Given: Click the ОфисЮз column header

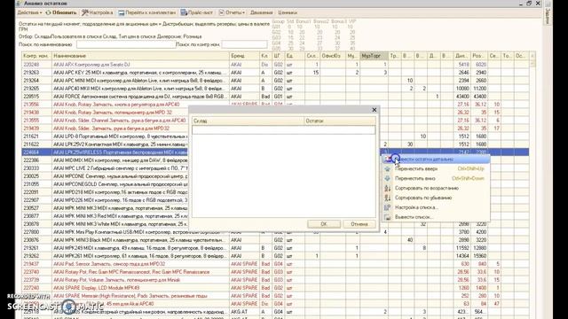Looking at the screenshot, I should point(333,56).
